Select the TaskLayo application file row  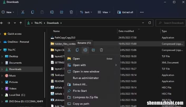coord(118,75)
